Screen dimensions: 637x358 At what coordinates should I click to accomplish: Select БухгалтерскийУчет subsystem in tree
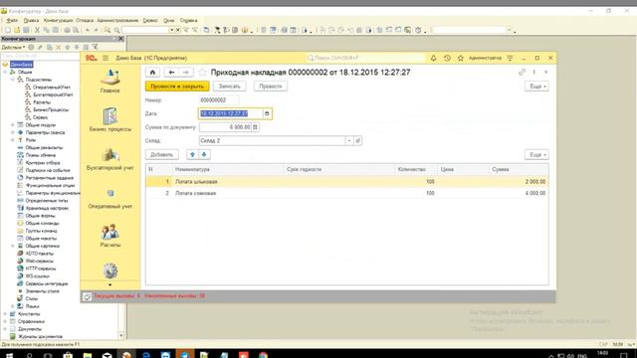coord(53,94)
